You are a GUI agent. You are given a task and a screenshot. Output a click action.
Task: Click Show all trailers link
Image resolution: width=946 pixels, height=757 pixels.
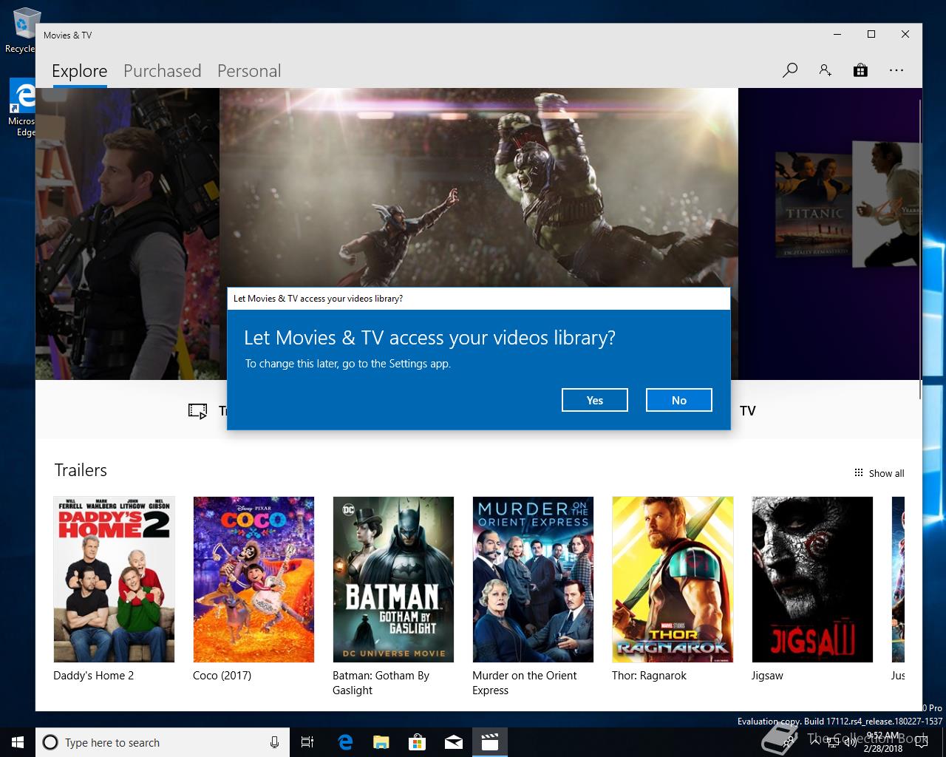(886, 473)
